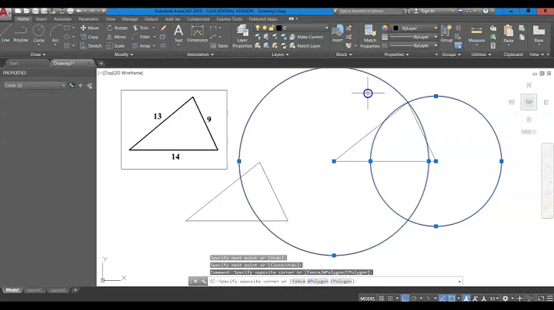554x310 pixels.
Task: Click the object color wheel swatch
Action: [x=385, y=28]
